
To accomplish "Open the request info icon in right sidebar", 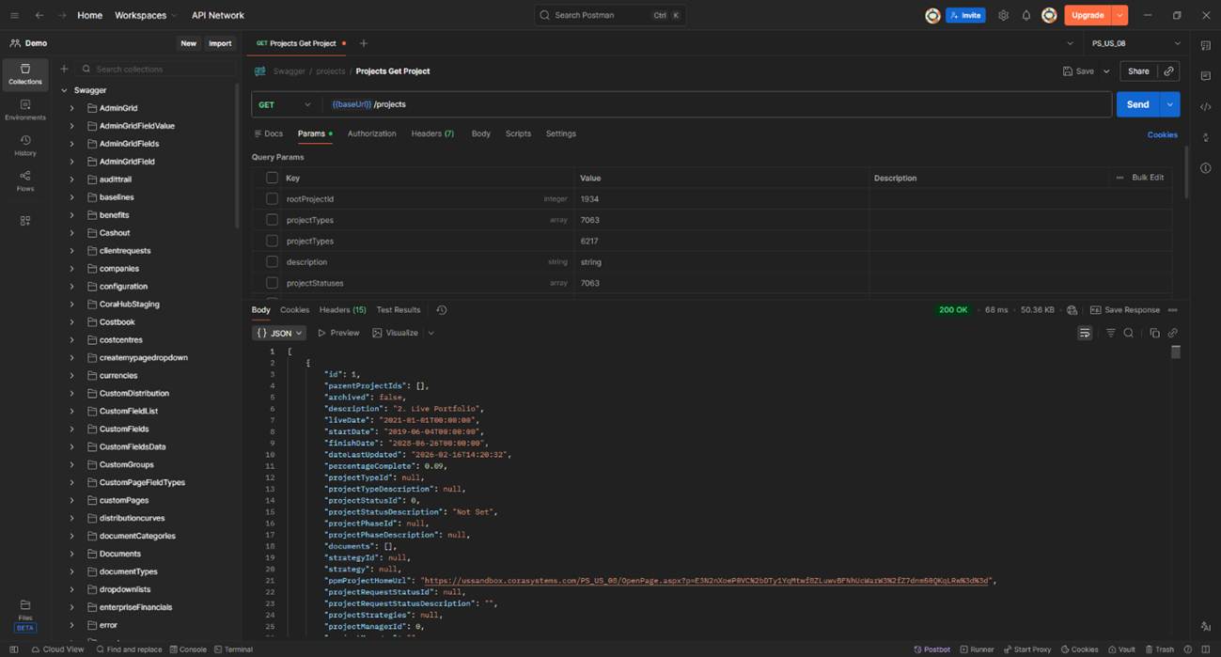I will click(1205, 168).
